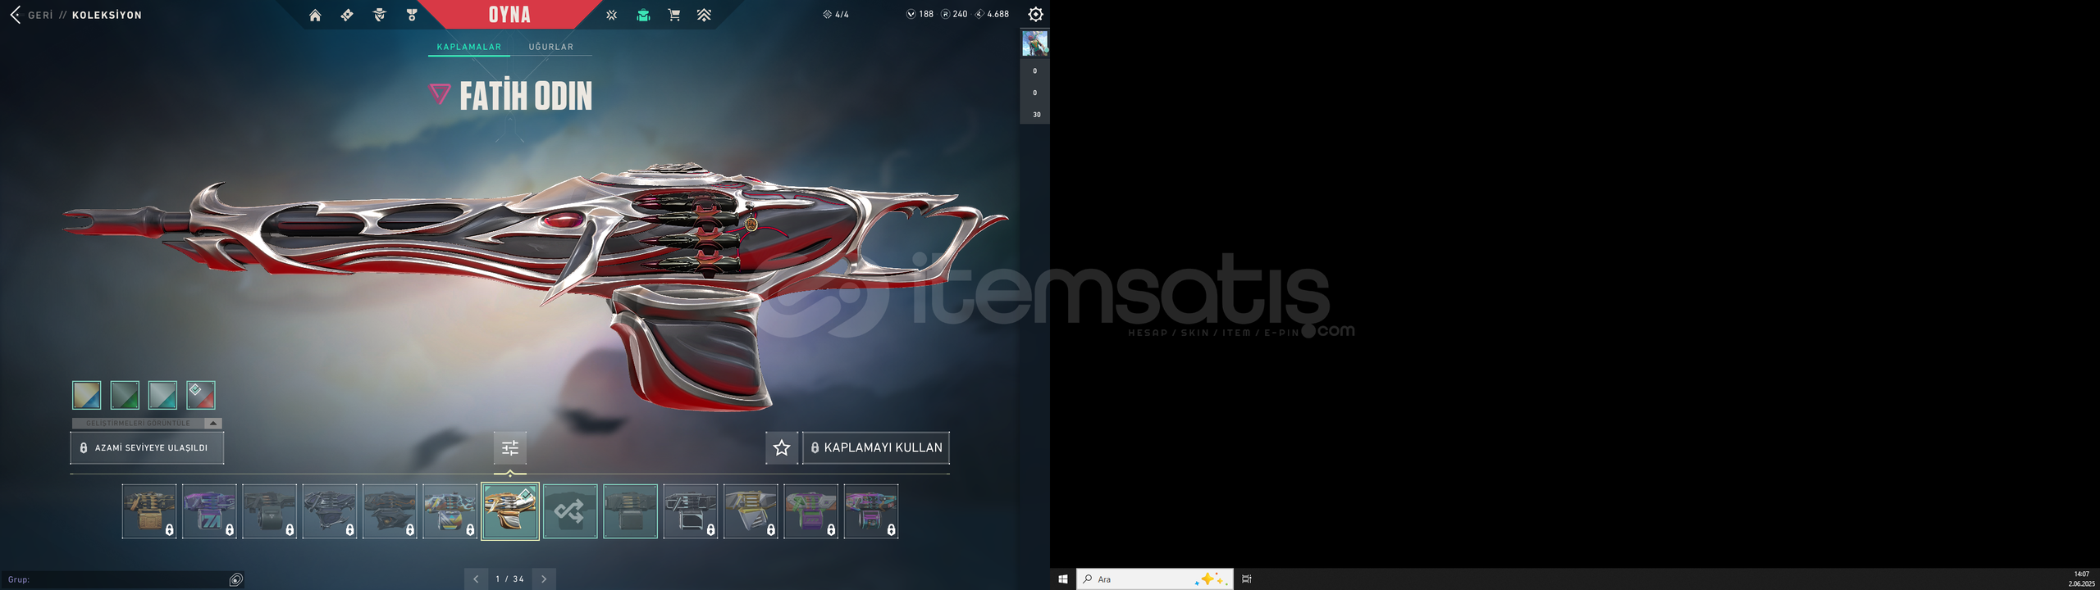The image size is (2100, 590).
Task: Select the equipped Fatih Odin thumbnail
Action: [510, 511]
